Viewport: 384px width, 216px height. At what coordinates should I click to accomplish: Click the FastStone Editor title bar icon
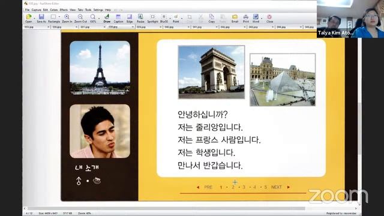[26, 4]
